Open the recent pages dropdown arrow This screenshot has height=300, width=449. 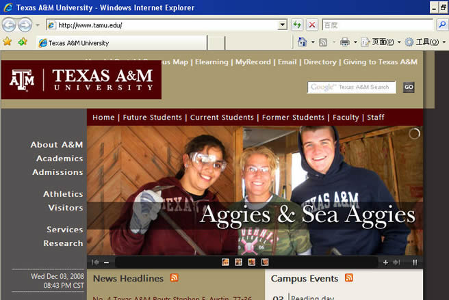pos(38,25)
